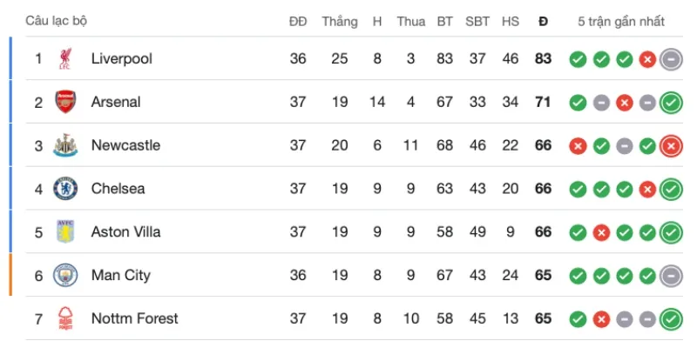Select the Đ points column header
This screenshot has height=341, width=697.
(x=543, y=21)
